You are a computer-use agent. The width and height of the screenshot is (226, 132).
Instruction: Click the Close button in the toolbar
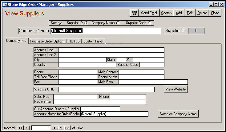click(x=215, y=13)
